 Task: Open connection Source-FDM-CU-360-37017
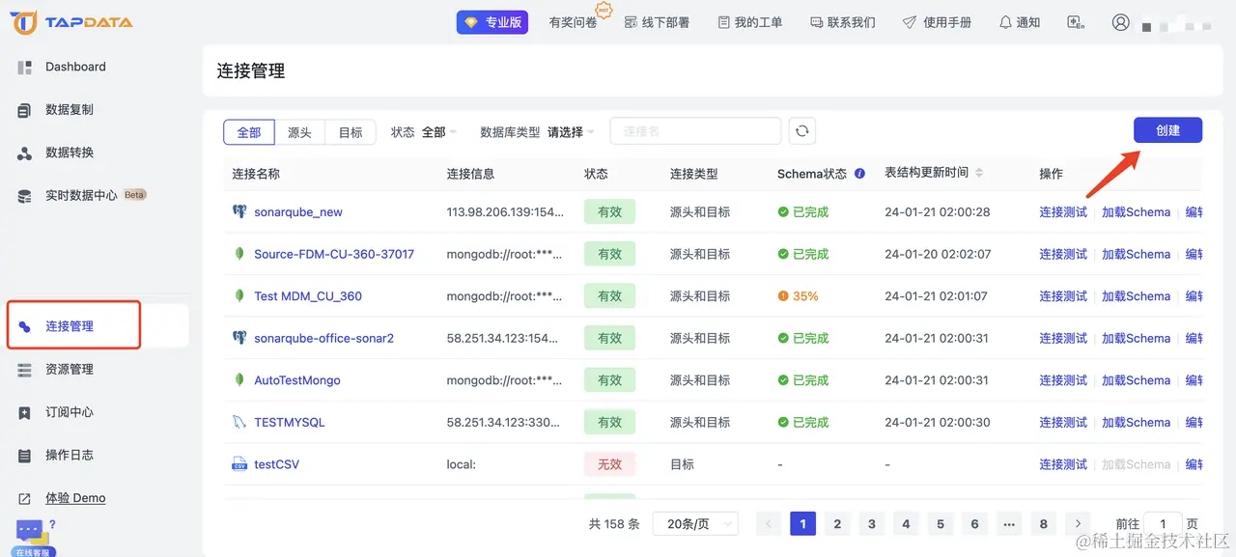click(x=334, y=254)
